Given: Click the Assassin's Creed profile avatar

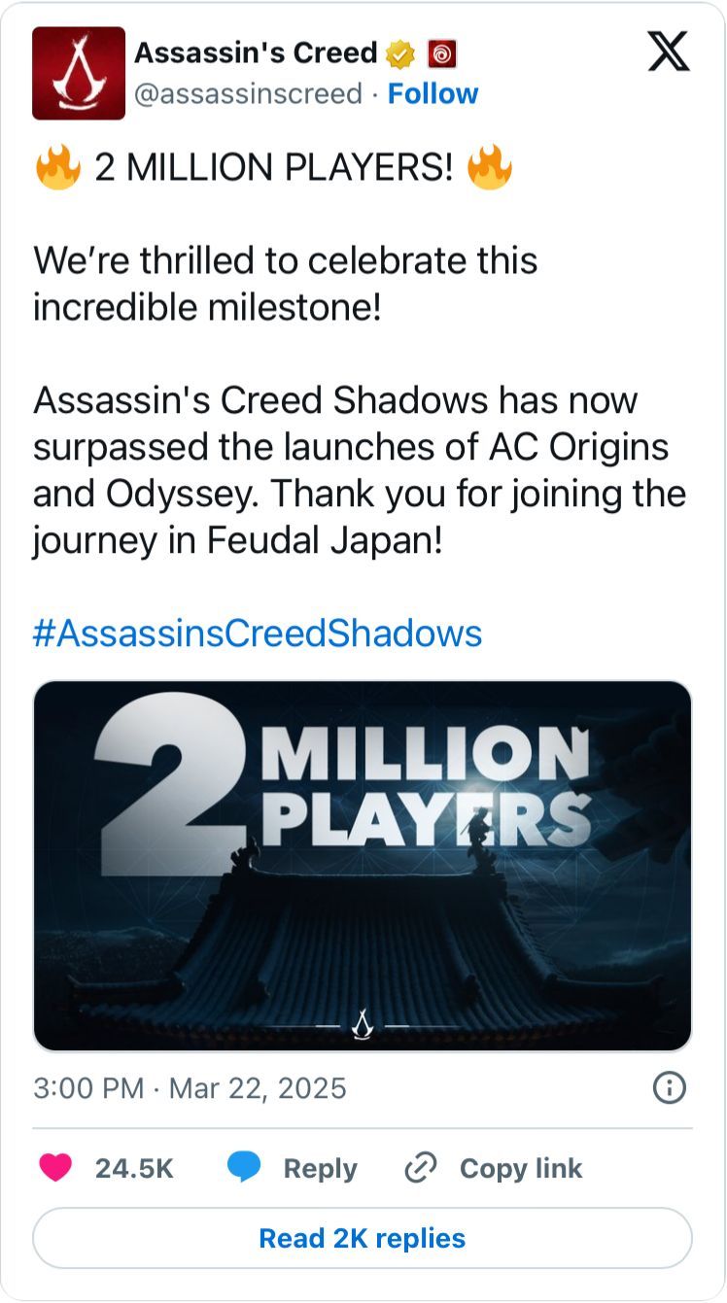Looking at the screenshot, I should tap(79, 74).
